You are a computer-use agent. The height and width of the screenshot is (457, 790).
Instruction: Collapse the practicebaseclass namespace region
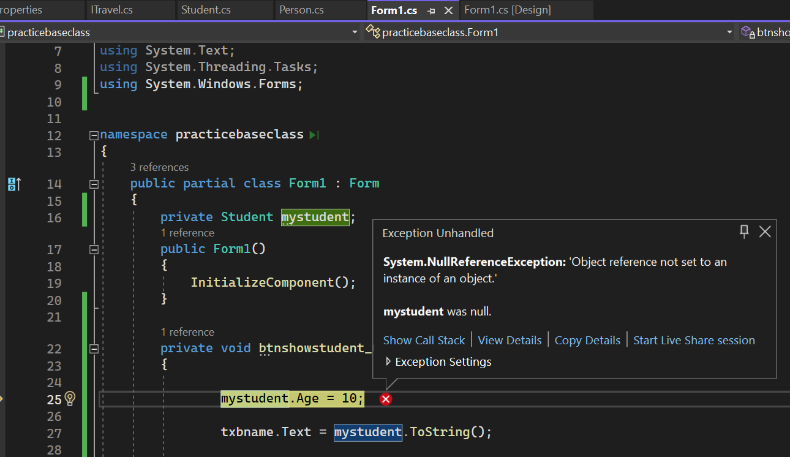[x=93, y=134]
